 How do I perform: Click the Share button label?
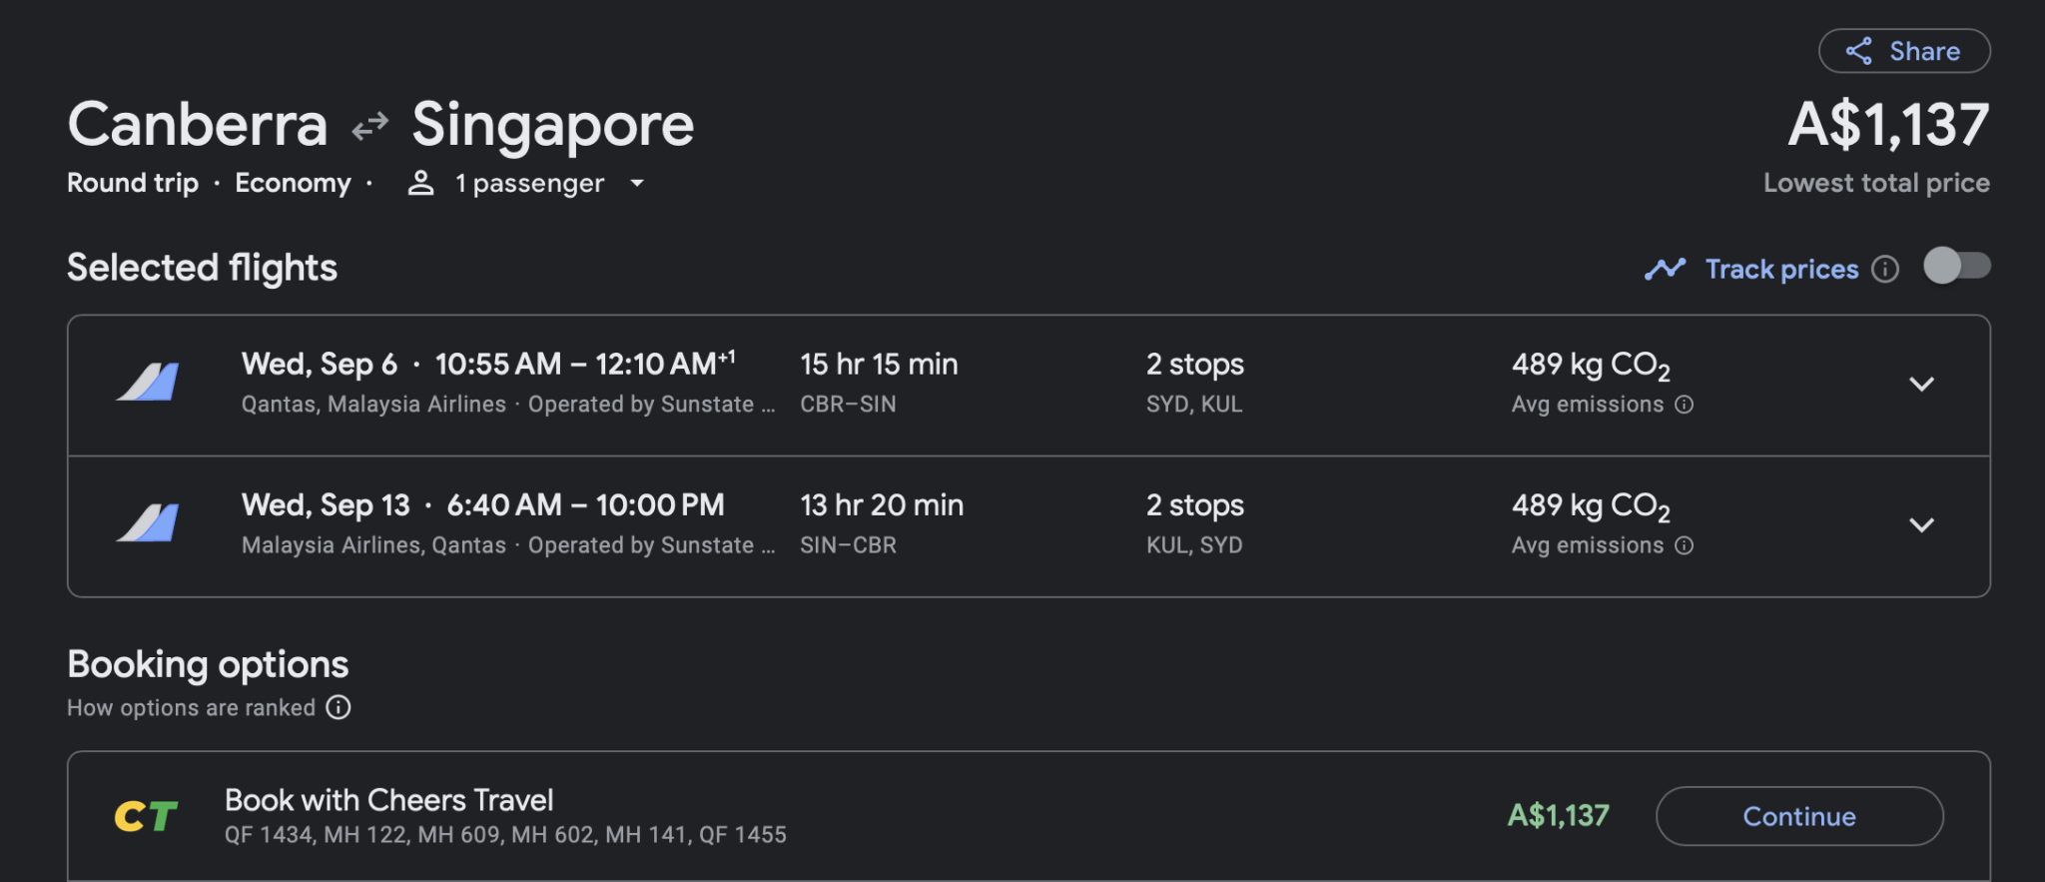point(1924,52)
